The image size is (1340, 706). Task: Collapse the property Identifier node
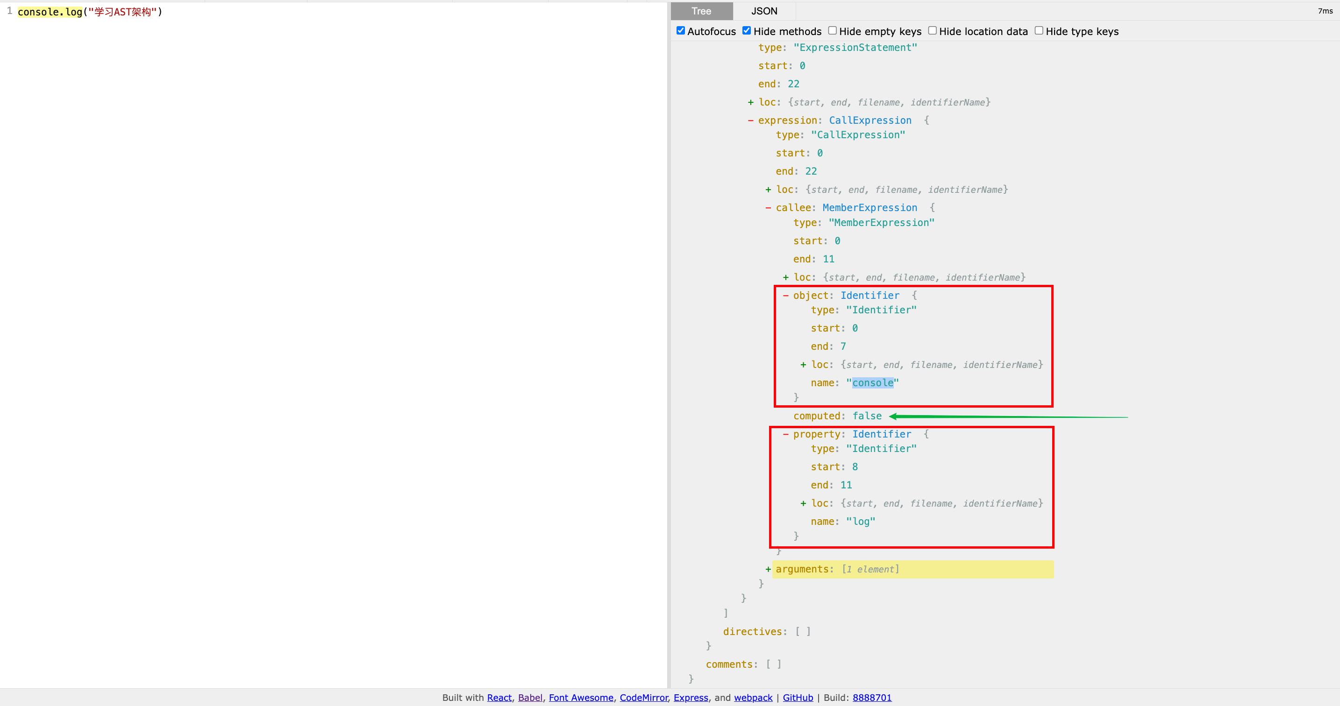[785, 435]
